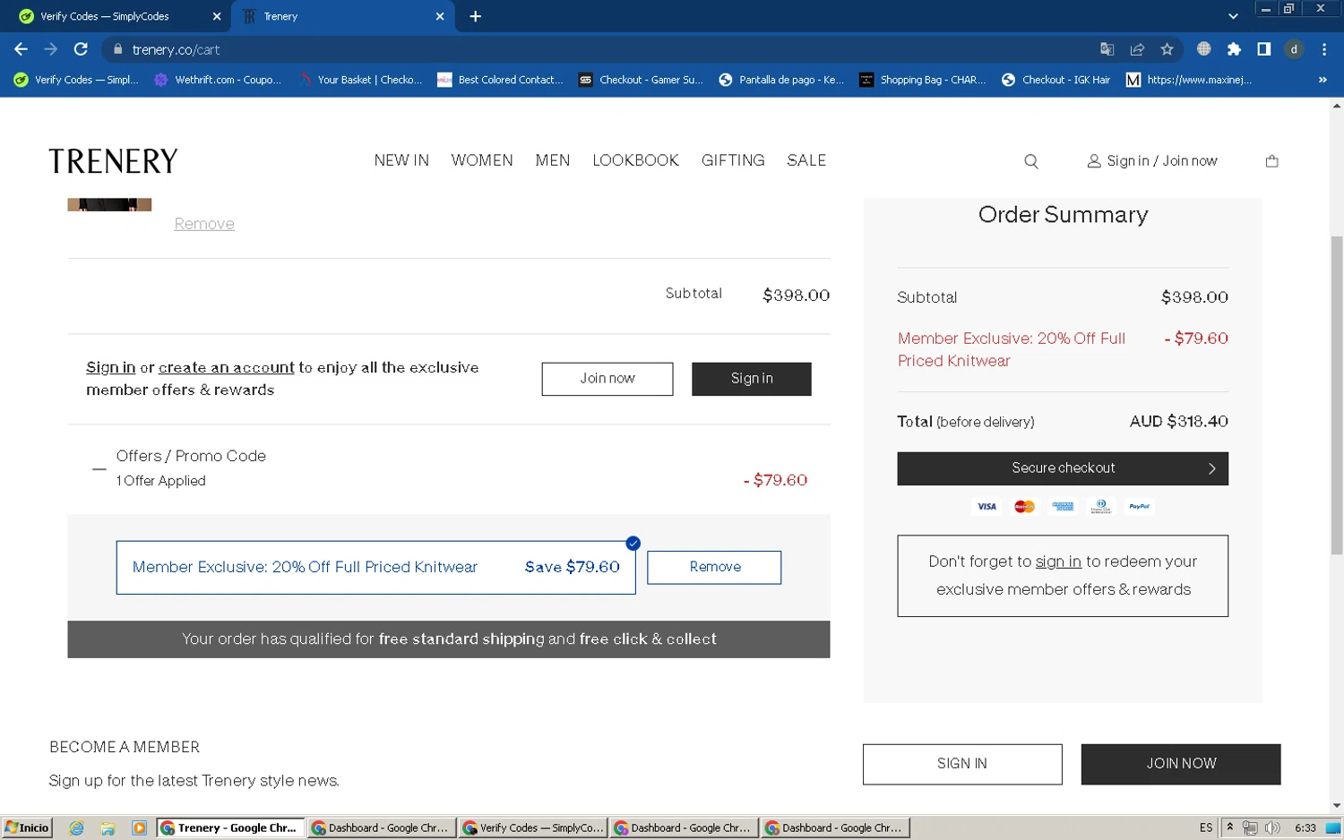Click footer SIGN IN button
This screenshot has width=1344, height=840.
(962, 764)
